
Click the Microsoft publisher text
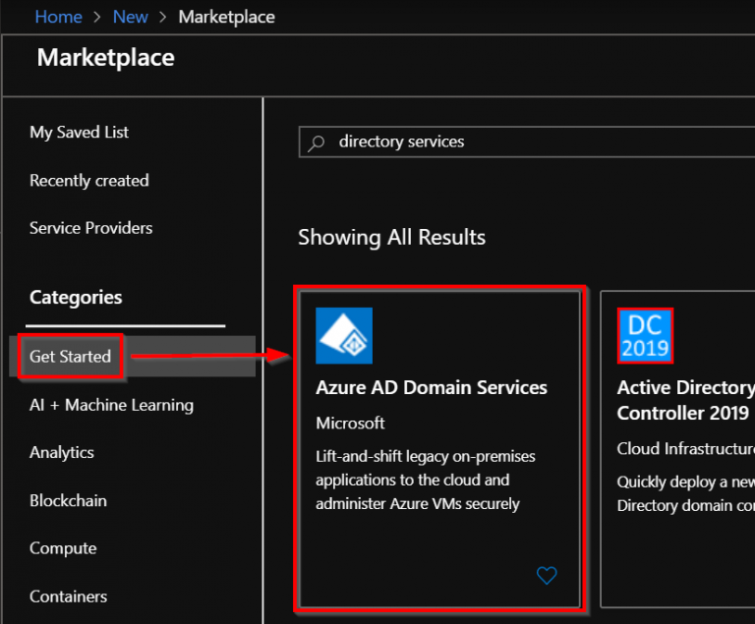tap(350, 424)
